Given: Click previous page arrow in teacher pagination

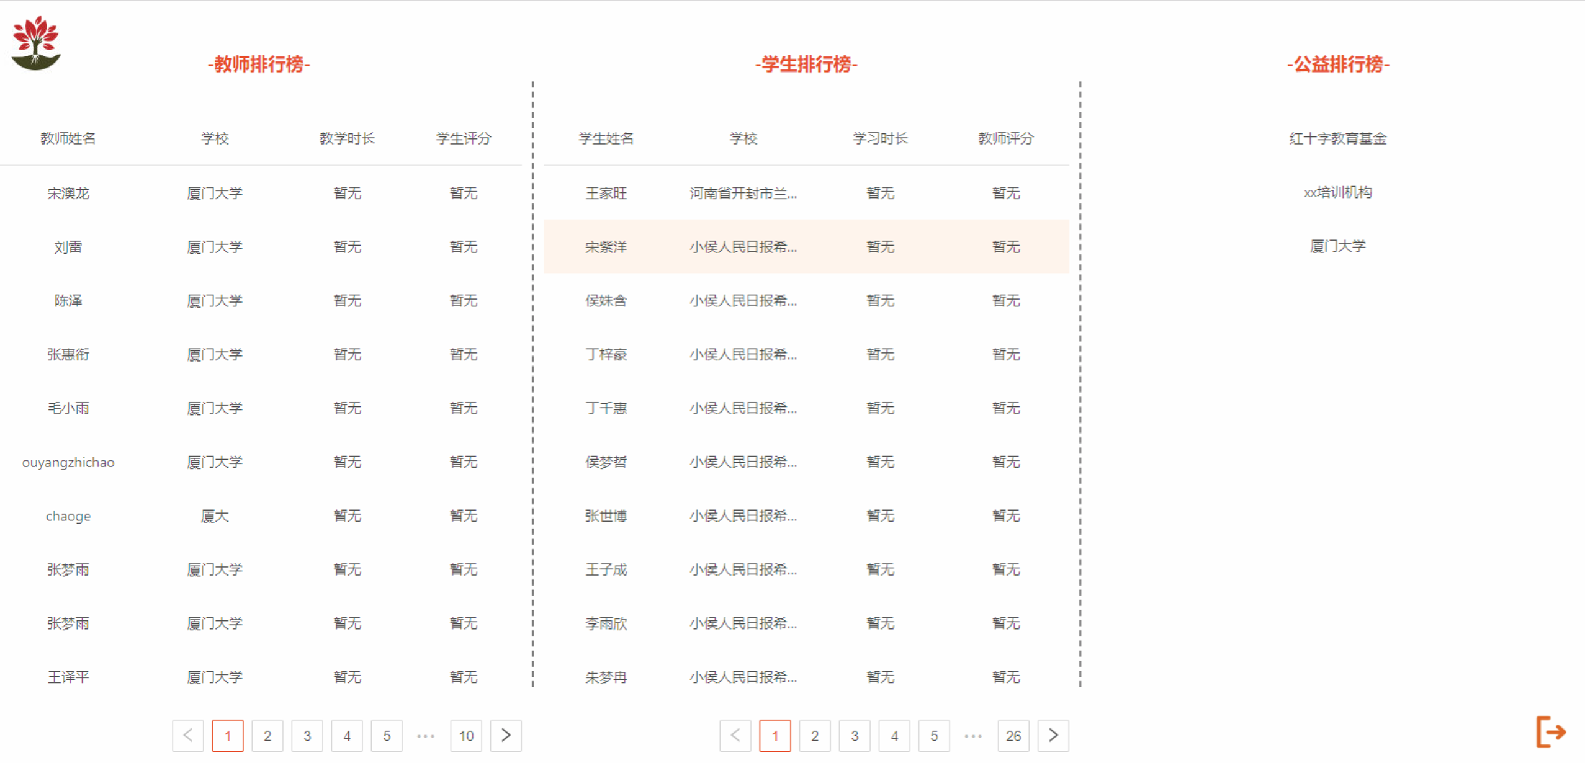Looking at the screenshot, I should pyautogui.click(x=188, y=736).
